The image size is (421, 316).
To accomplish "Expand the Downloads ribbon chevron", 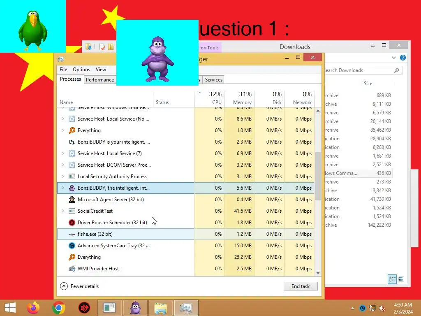I will [394, 58].
